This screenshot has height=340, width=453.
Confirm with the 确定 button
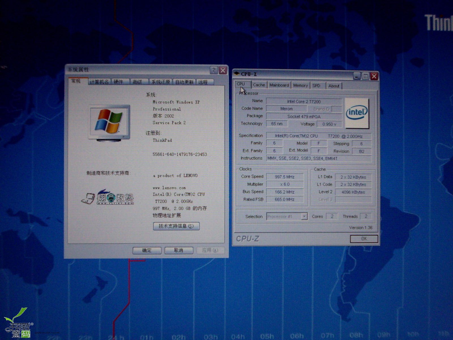pyautogui.click(x=147, y=250)
